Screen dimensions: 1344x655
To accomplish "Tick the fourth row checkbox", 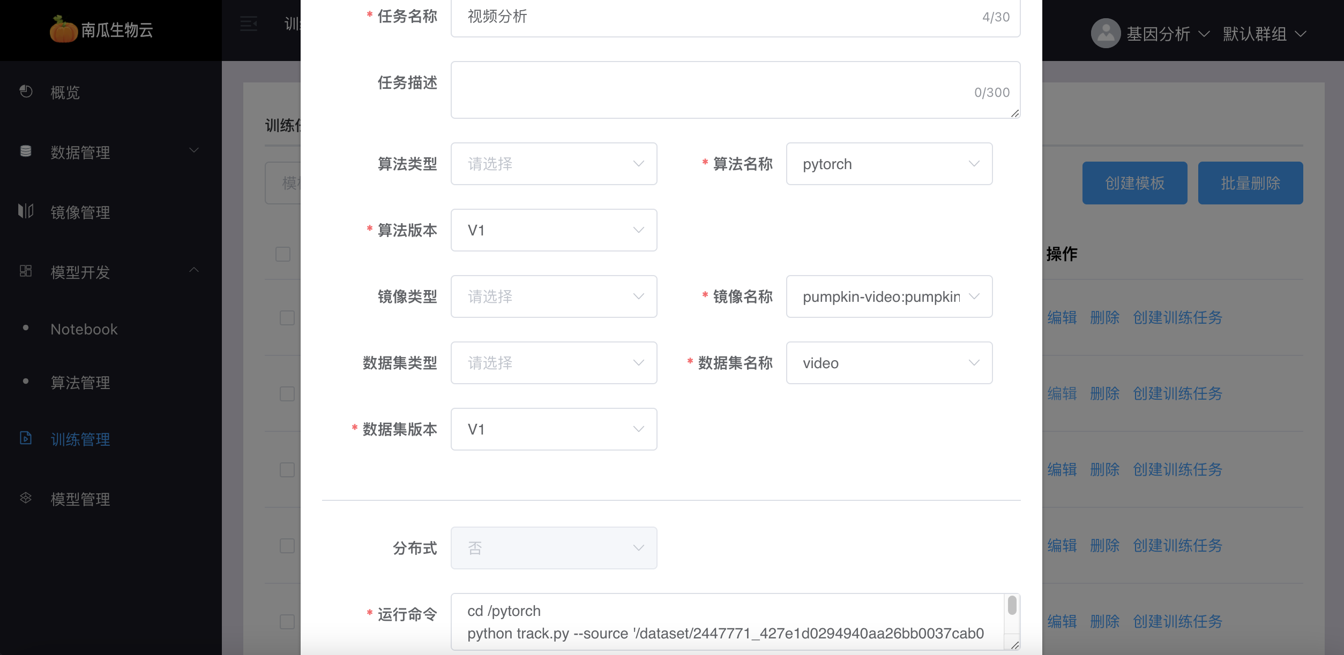I will click(287, 546).
